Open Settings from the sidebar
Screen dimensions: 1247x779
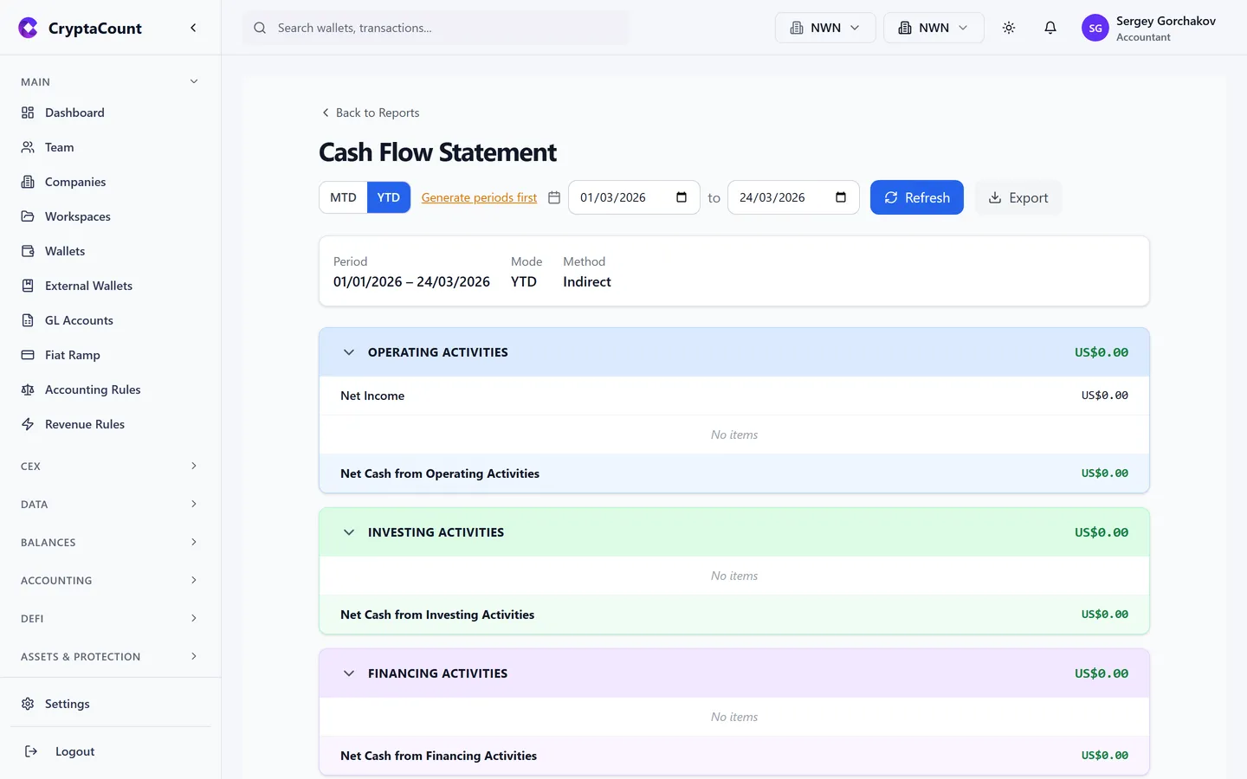tap(110, 704)
